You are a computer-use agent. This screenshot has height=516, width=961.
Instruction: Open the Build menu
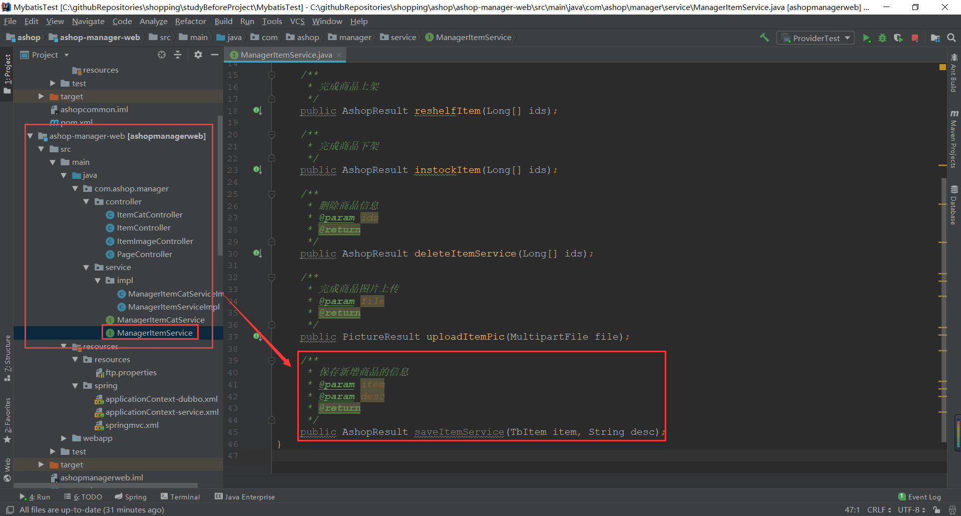coord(223,22)
